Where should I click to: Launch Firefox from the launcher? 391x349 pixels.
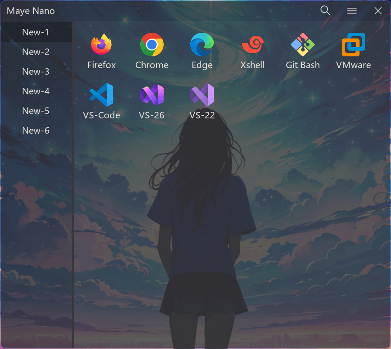pyautogui.click(x=101, y=45)
